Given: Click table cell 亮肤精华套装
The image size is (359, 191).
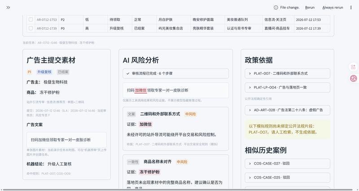Looking at the screenshot, I should click(207, 28).
